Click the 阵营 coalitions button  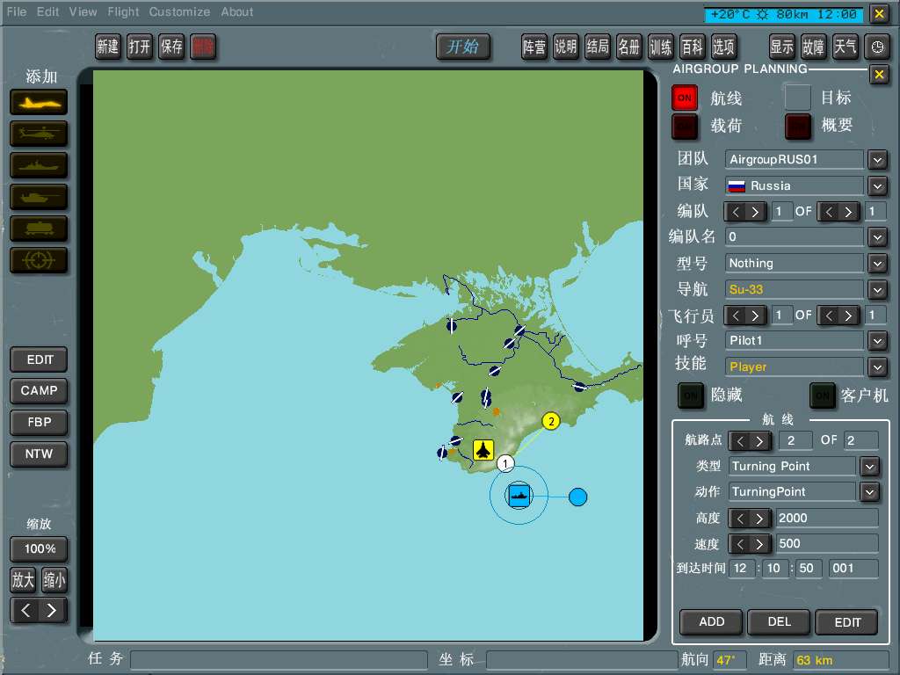point(534,47)
